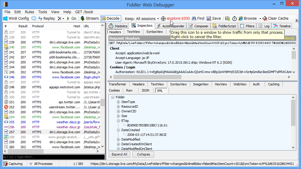The height and width of the screenshot is (169, 301).
Task: Select session 252 blocked icon row
Action: point(6,107)
